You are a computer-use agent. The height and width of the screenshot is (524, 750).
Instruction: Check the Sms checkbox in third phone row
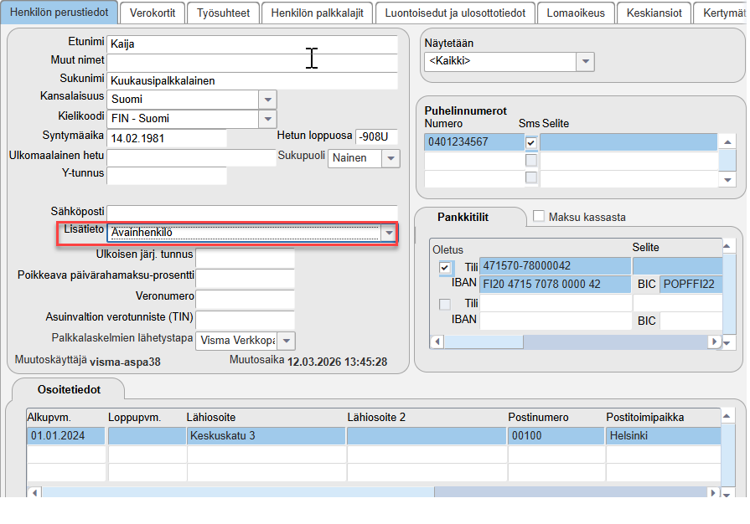[x=531, y=177]
